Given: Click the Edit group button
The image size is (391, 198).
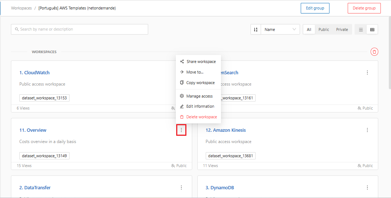Looking at the screenshot, I should pyautogui.click(x=315, y=8).
